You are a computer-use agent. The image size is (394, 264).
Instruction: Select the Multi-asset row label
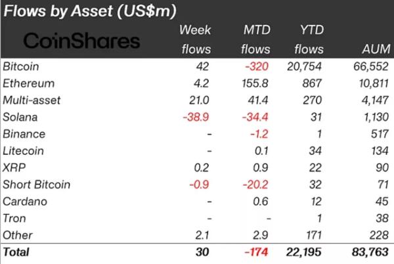pyautogui.click(x=32, y=100)
